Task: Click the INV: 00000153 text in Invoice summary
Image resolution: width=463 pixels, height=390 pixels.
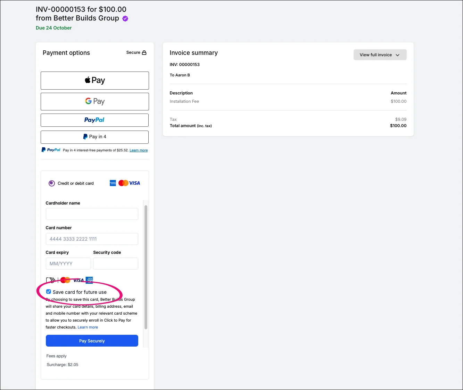Action: pyautogui.click(x=185, y=65)
